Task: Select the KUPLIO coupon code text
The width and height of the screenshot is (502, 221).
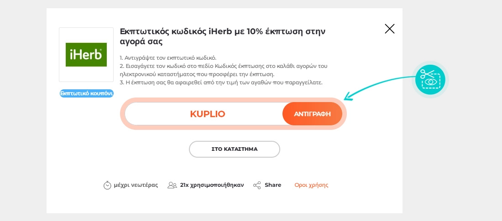Action: pyautogui.click(x=208, y=114)
